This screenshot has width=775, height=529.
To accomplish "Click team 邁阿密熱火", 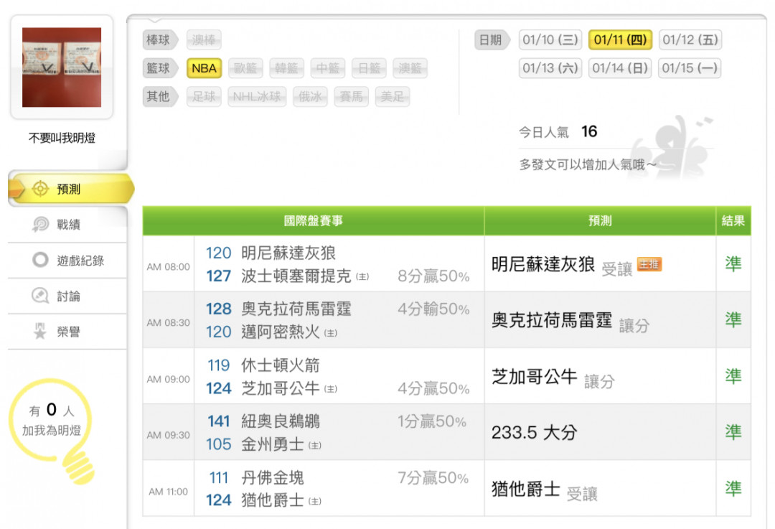I will click(281, 332).
